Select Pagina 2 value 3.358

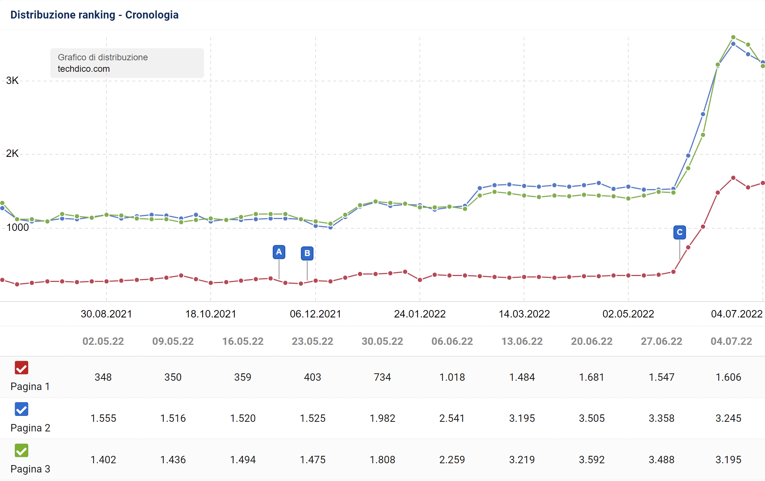tap(662, 418)
